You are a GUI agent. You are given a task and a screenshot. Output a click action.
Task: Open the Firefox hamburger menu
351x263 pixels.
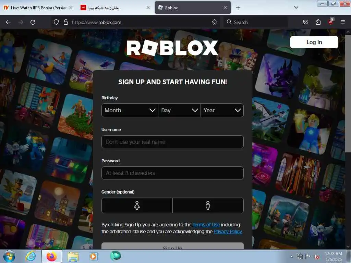[x=343, y=22]
